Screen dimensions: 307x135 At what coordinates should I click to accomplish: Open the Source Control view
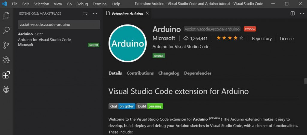tap(6, 45)
